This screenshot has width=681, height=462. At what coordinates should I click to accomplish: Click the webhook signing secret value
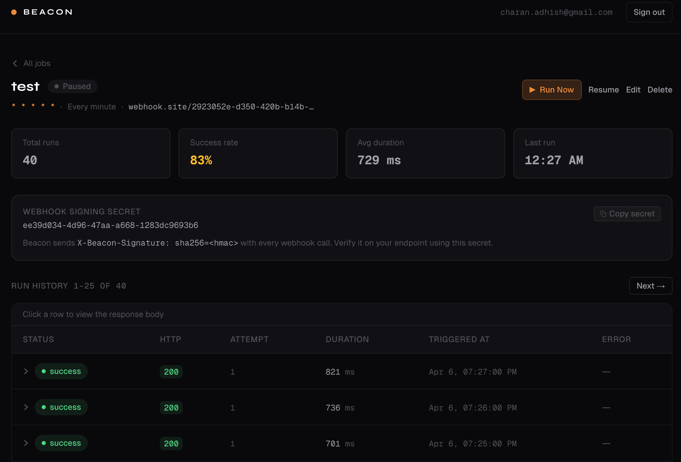click(x=110, y=225)
